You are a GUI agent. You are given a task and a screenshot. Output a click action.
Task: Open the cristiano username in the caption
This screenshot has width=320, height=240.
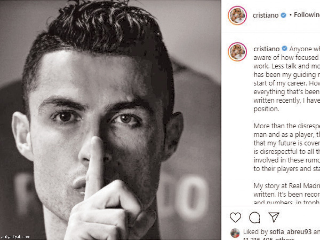click(x=267, y=49)
